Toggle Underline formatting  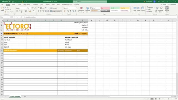[x=21, y=11]
